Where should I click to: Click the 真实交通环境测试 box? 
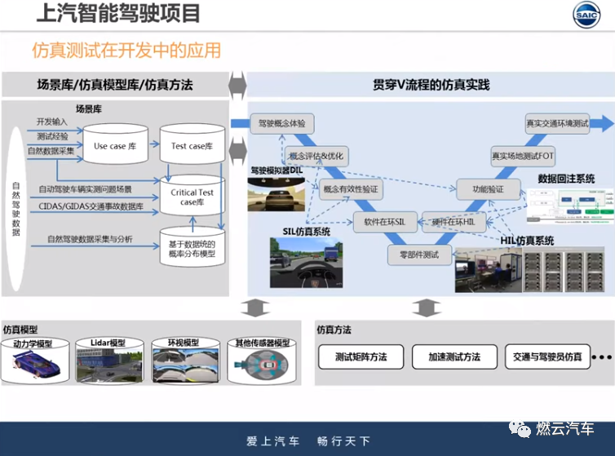click(557, 124)
